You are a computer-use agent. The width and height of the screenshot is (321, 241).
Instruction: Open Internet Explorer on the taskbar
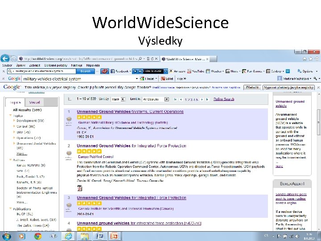[x=68, y=236]
